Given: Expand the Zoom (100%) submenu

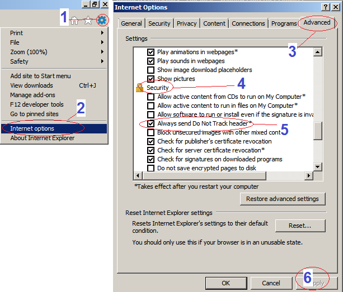Looking at the screenshot, I should click(54, 52).
